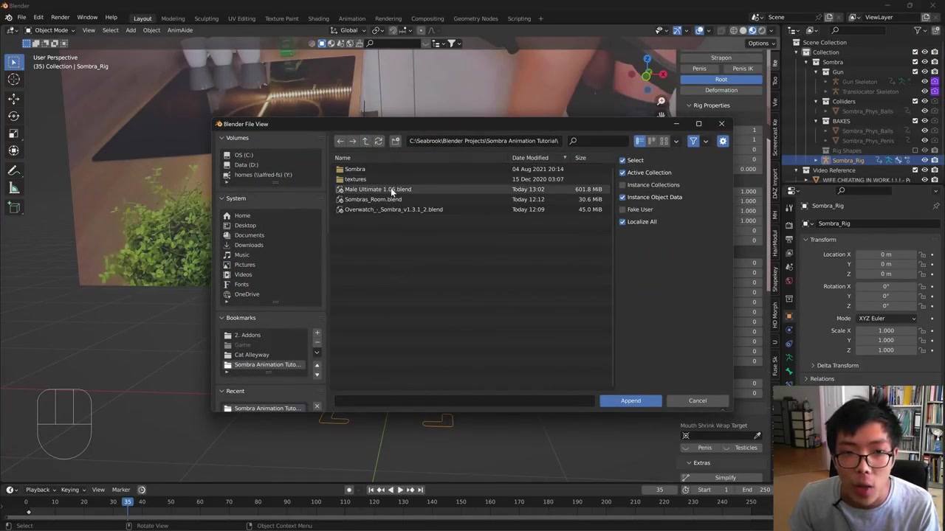Open the Render menu
The image size is (945, 531).
pyautogui.click(x=60, y=17)
